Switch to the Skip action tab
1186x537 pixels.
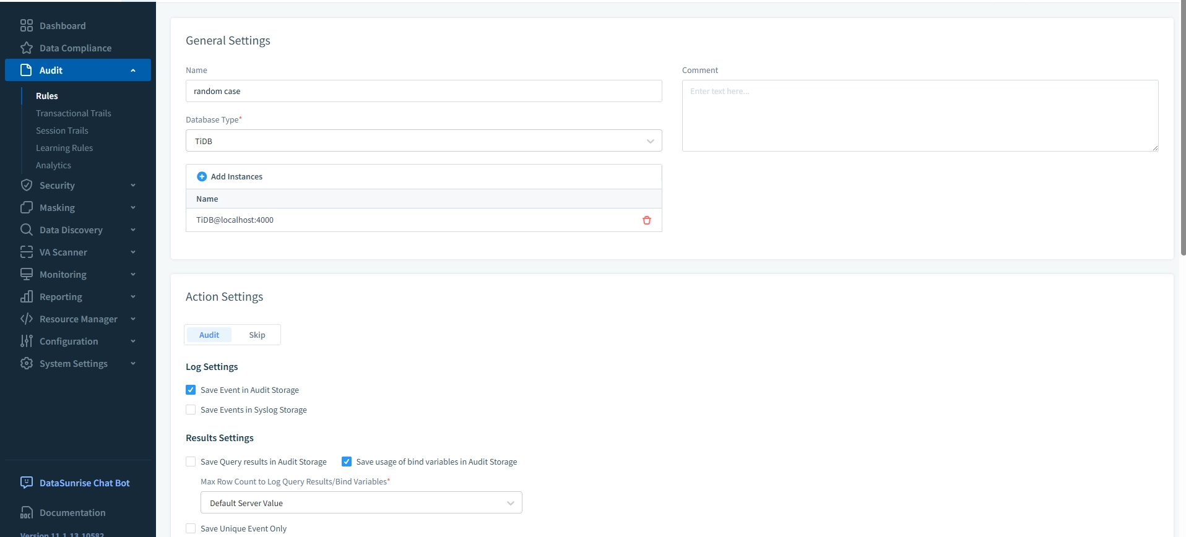pyautogui.click(x=257, y=335)
